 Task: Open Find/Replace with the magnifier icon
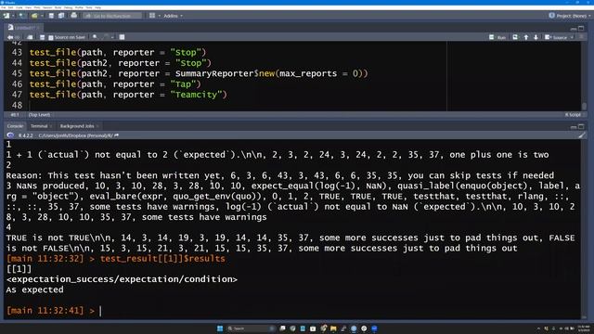pos(95,37)
